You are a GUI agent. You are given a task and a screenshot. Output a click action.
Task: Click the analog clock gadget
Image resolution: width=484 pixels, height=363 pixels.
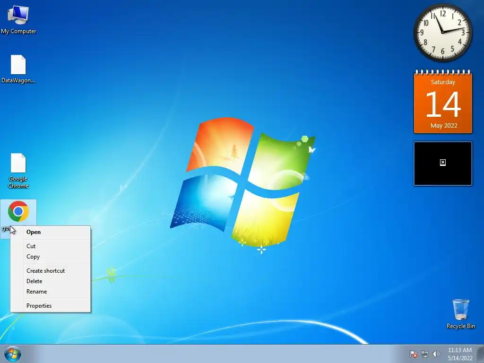442,33
